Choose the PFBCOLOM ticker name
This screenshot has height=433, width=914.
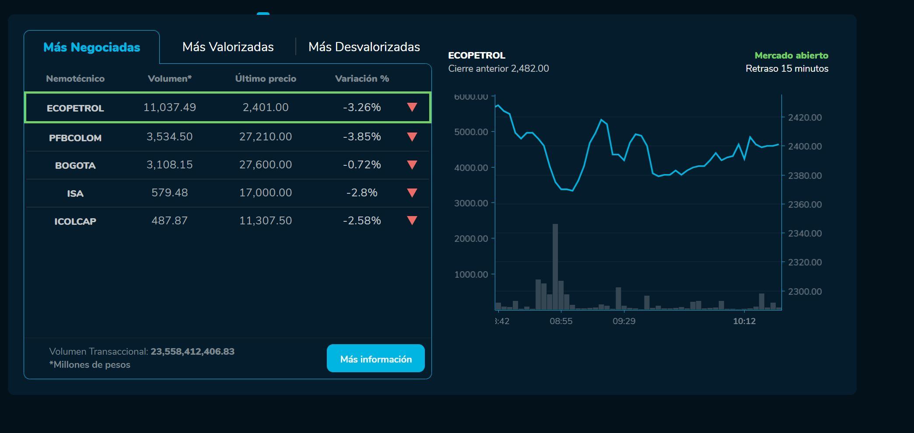click(75, 138)
